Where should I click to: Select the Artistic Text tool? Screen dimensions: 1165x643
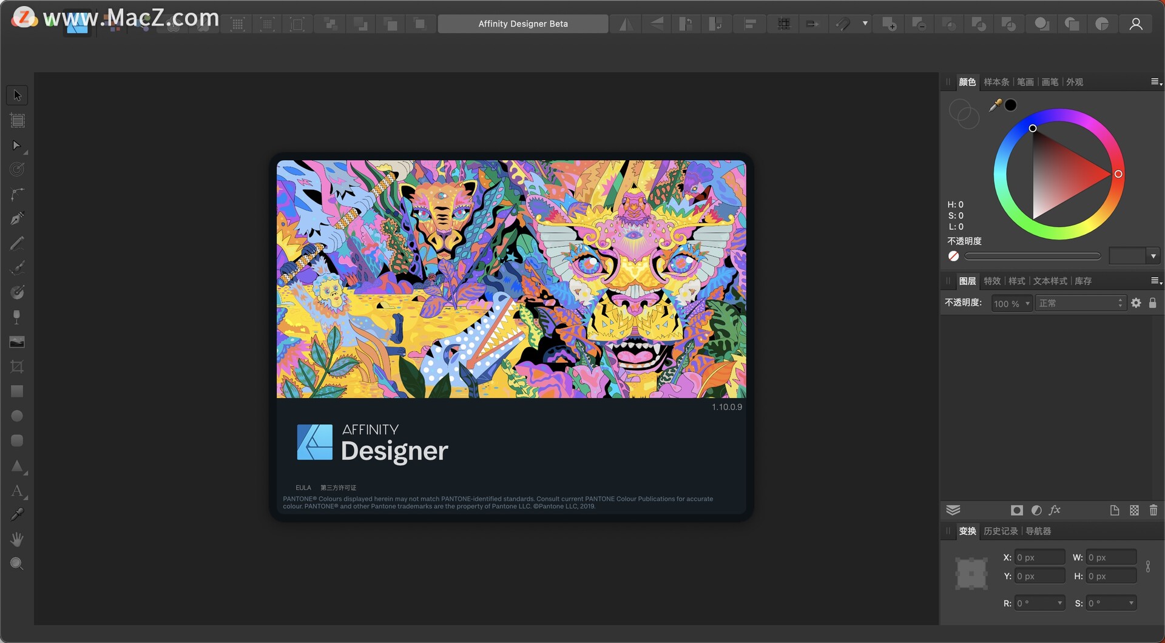pos(17,491)
